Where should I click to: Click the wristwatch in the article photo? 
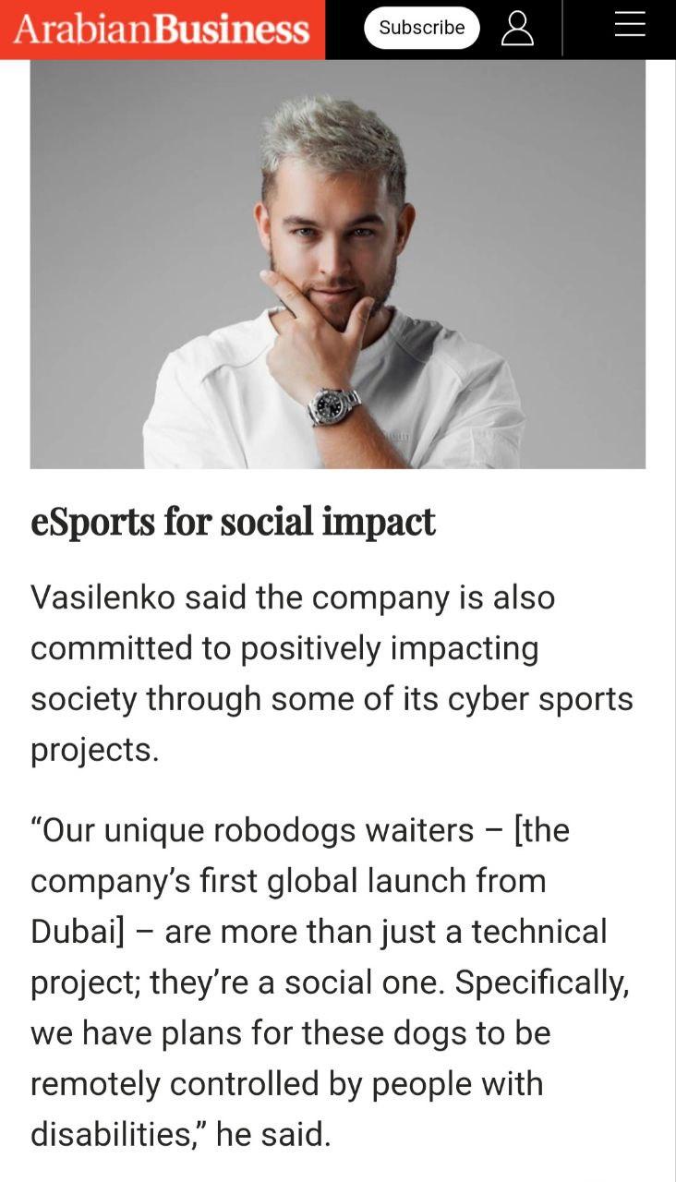tap(332, 404)
